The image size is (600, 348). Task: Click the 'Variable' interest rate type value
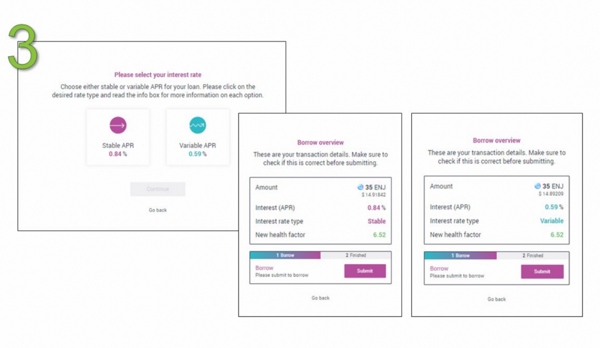coord(552,221)
